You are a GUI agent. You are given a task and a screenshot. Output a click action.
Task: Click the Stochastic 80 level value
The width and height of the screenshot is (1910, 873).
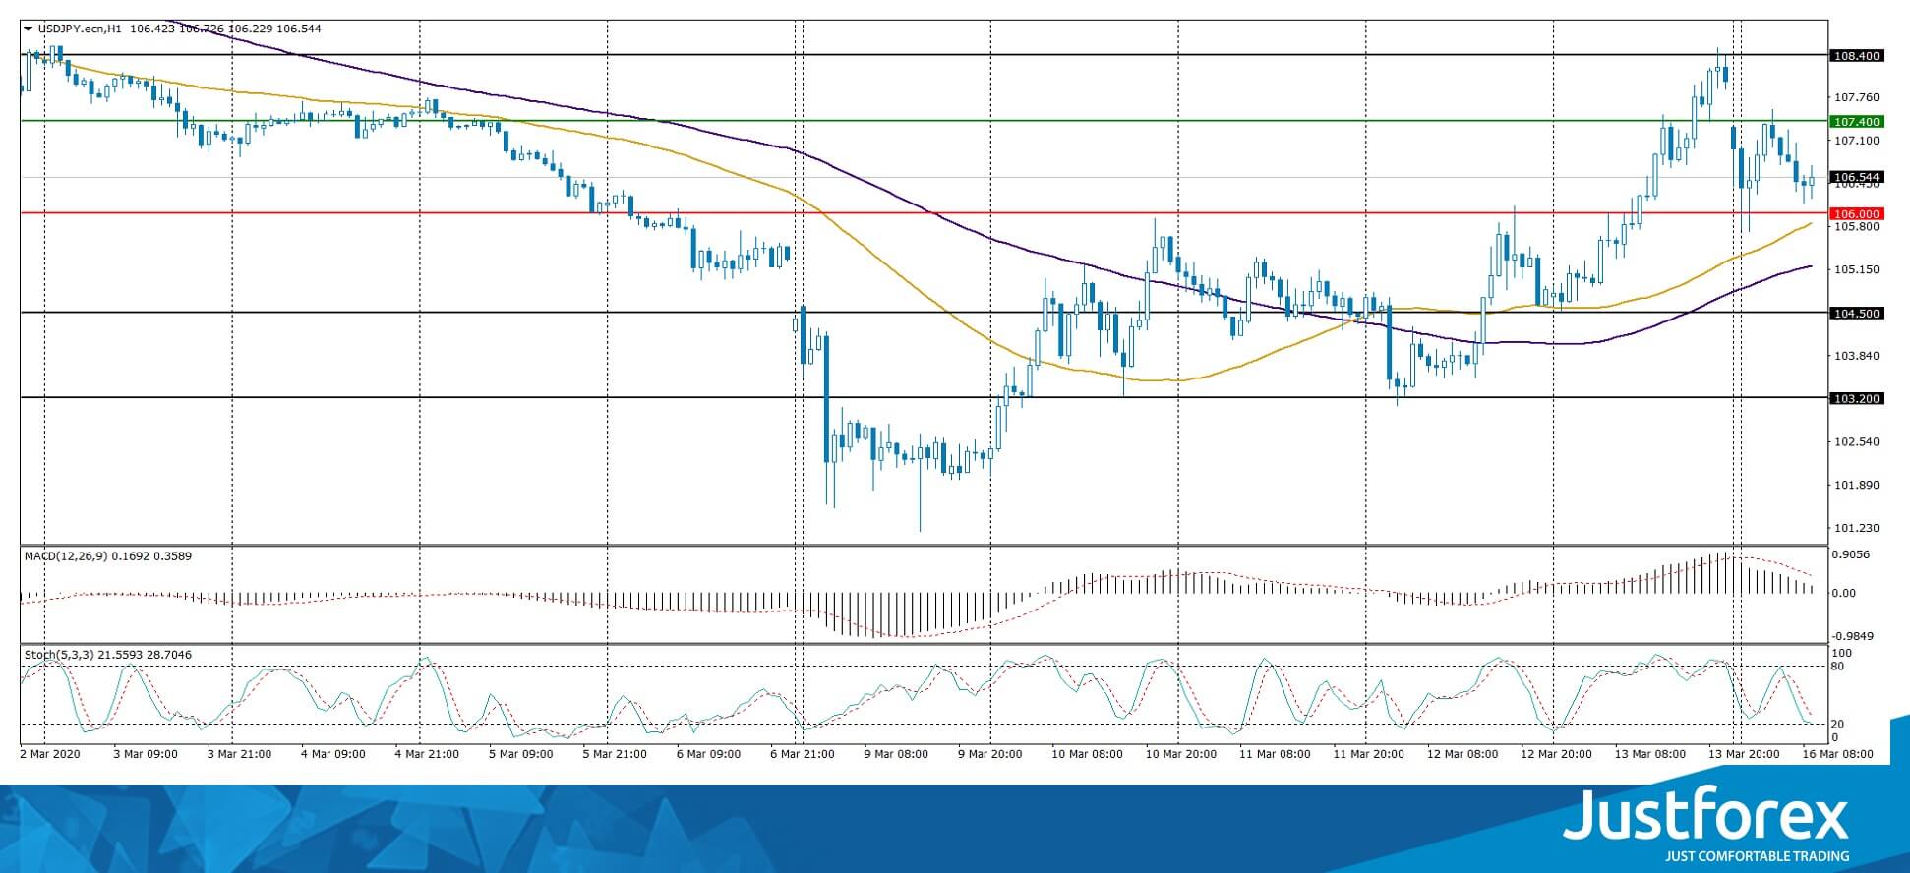click(1837, 667)
